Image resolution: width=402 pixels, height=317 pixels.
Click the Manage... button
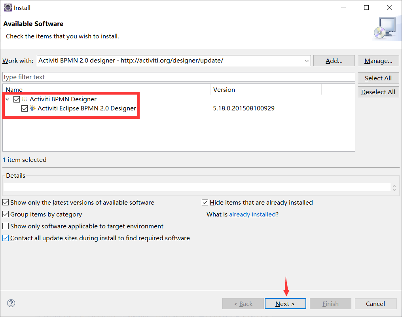(378, 61)
